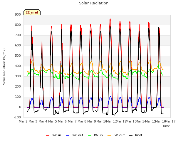Click the tallest SW_in peak near Mar 11
Screen dimensions: 188x141
(x=110, y=19)
